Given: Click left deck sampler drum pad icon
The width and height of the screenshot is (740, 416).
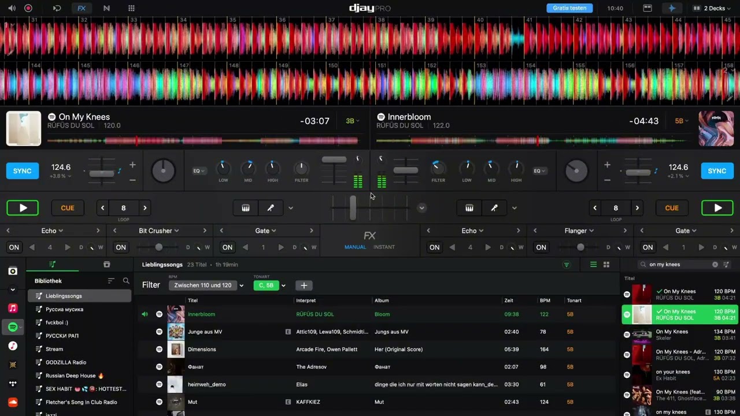Looking at the screenshot, I should tap(246, 208).
